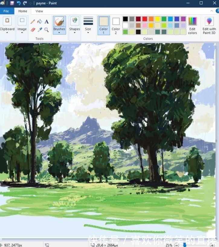Pick the yellow swatch in the palette

coord(157,19)
